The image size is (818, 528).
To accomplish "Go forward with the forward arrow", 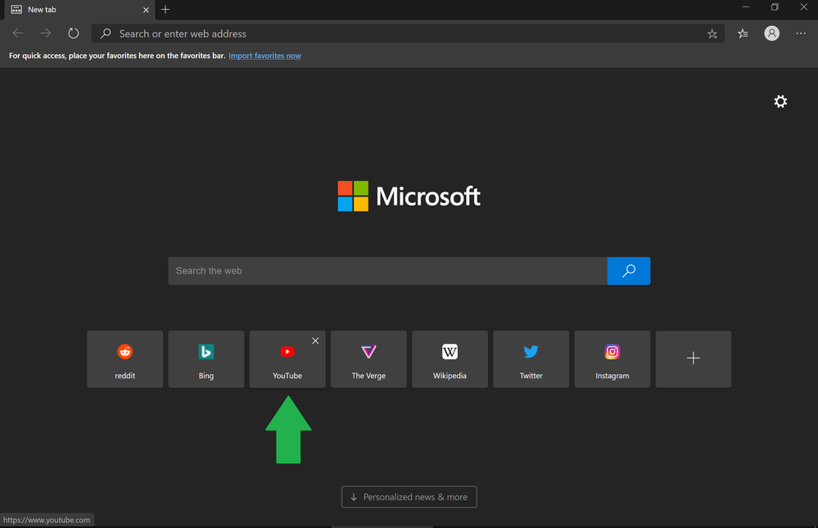I will (x=46, y=34).
